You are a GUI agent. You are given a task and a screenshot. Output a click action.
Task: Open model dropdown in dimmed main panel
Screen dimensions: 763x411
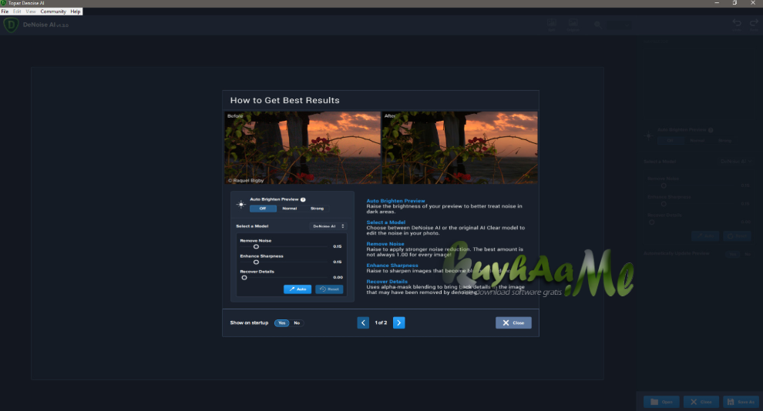(736, 162)
